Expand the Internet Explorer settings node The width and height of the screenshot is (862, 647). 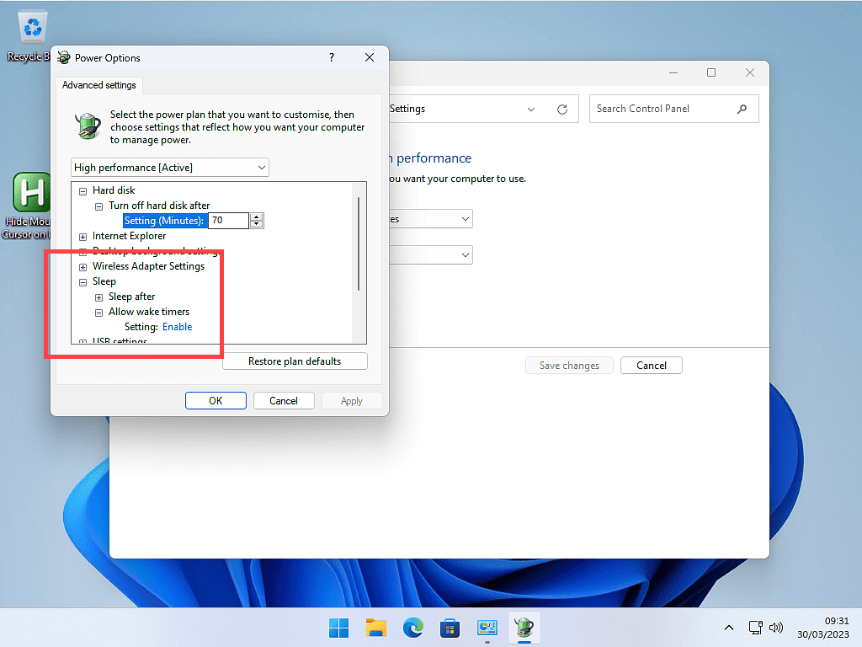(83, 237)
